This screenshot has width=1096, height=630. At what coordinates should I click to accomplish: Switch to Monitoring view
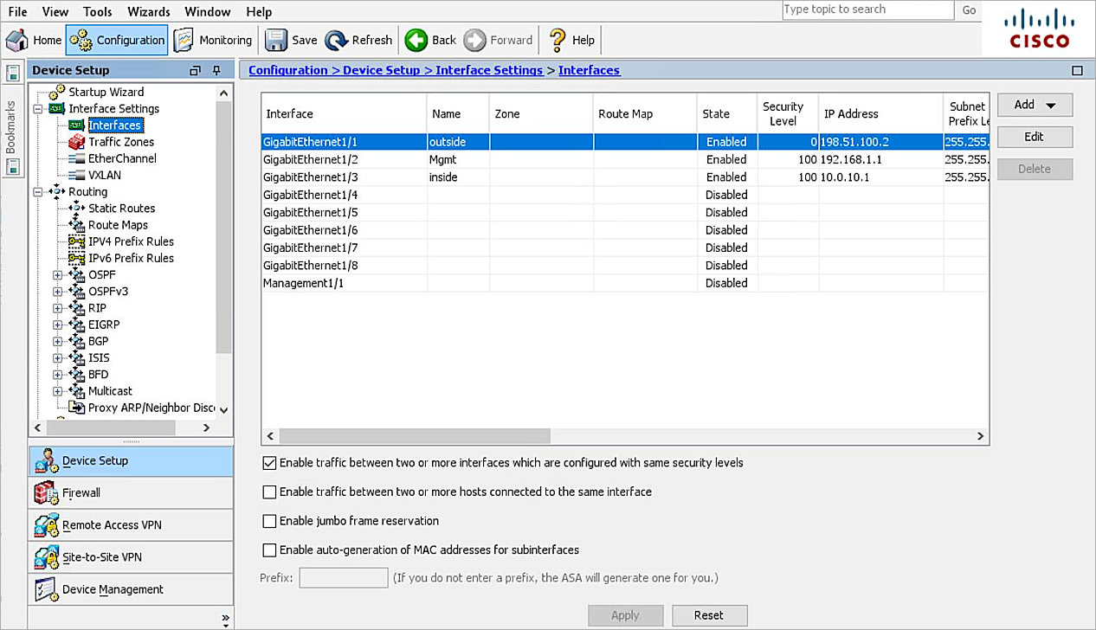point(212,40)
